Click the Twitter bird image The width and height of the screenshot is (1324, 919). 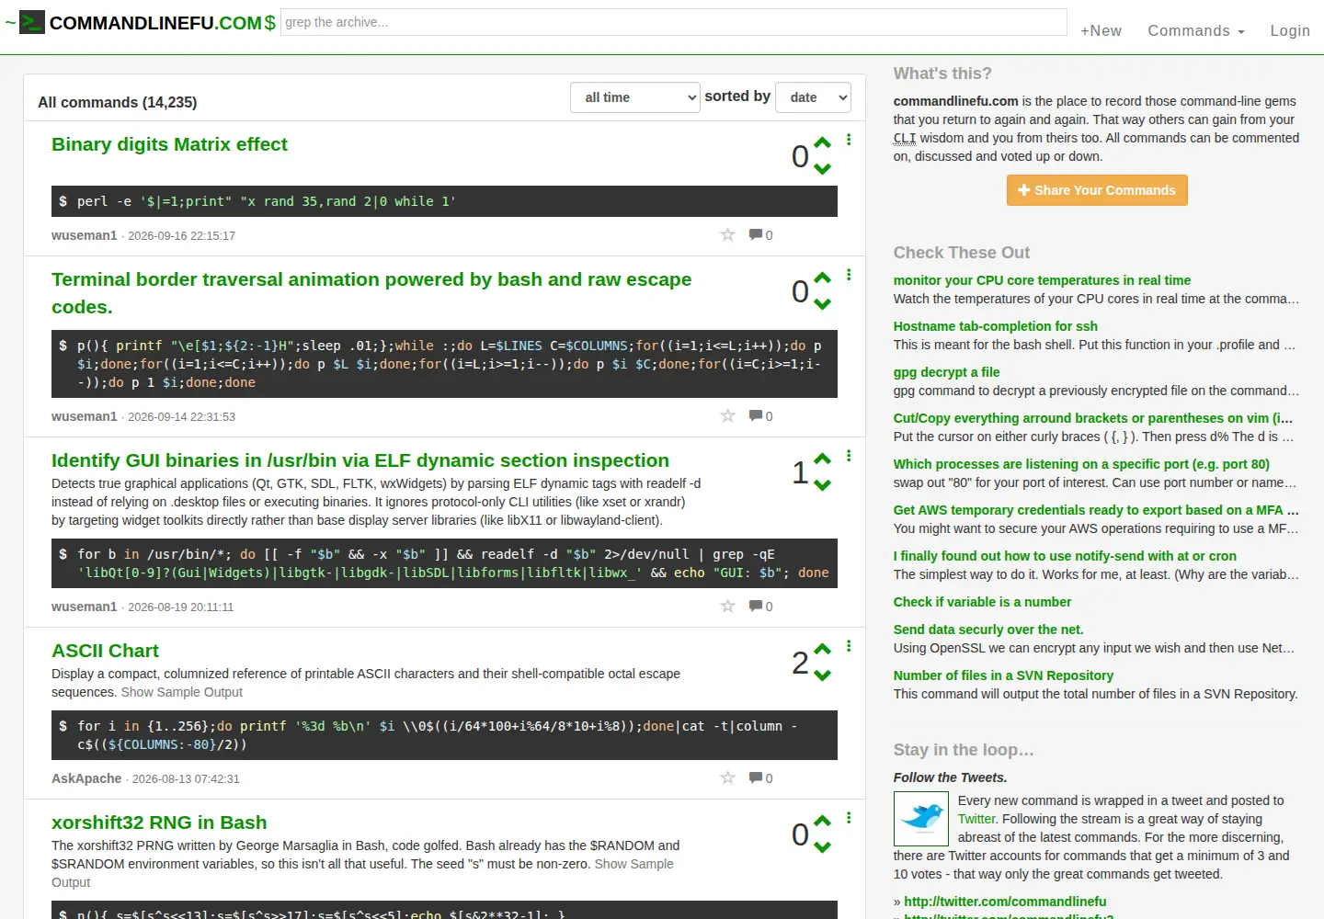(921, 819)
